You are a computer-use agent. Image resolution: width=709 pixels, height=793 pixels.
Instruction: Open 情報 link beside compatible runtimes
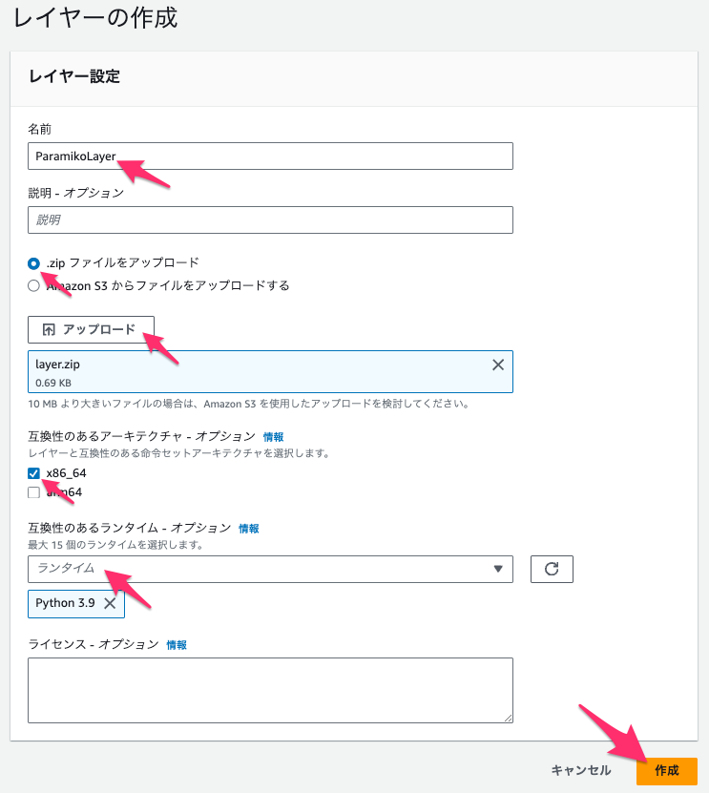tap(249, 529)
